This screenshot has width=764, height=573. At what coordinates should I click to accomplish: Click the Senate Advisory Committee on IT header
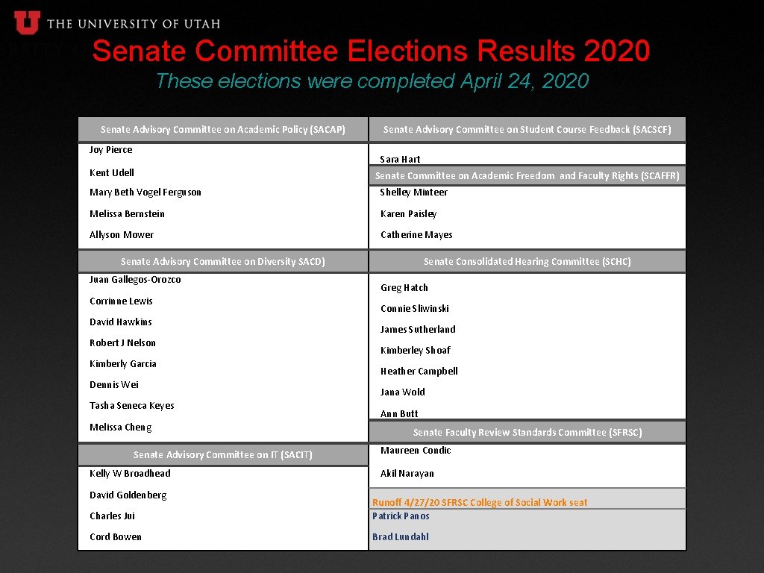click(x=223, y=455)
